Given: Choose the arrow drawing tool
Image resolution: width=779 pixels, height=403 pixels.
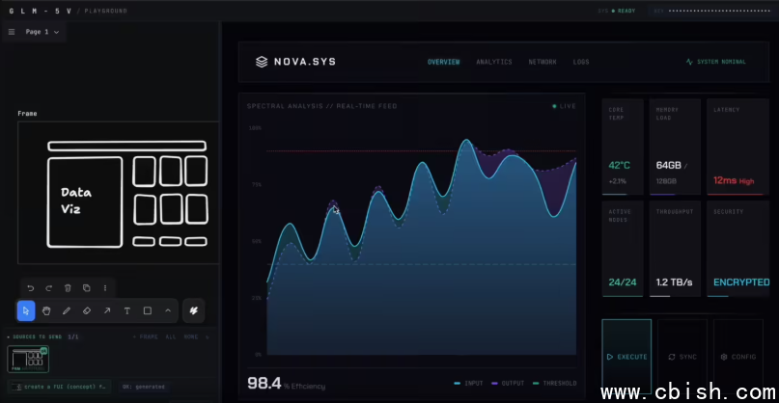Looking at the screenshot, I should tap(107, 310).
